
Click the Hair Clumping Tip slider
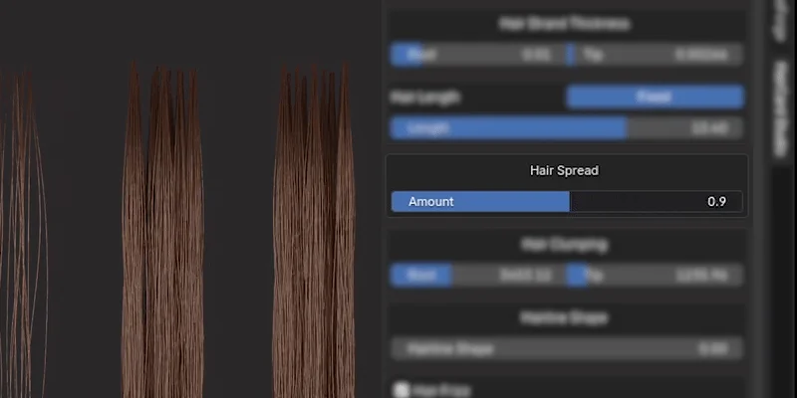(x=658, y=276)
